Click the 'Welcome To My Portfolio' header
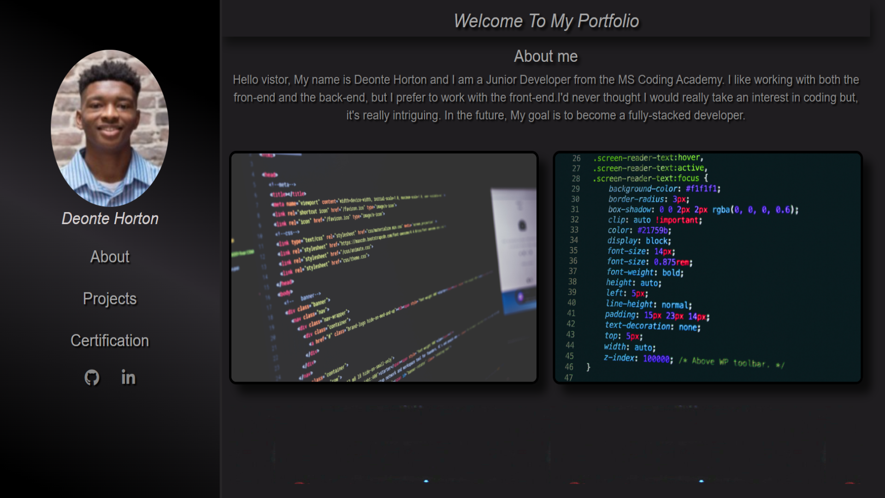This screenshot has width=885, height=498. click(x=547, y=20)
